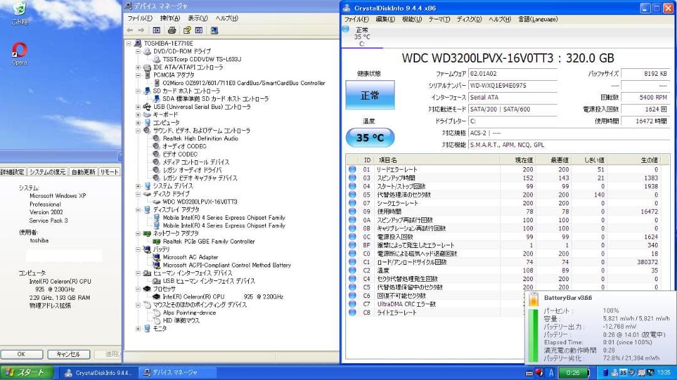Screen dimensions: 677x380
Task: Click the CrystalDiskInfo temperature tray icon showing 35
Action: pos(622,373)
